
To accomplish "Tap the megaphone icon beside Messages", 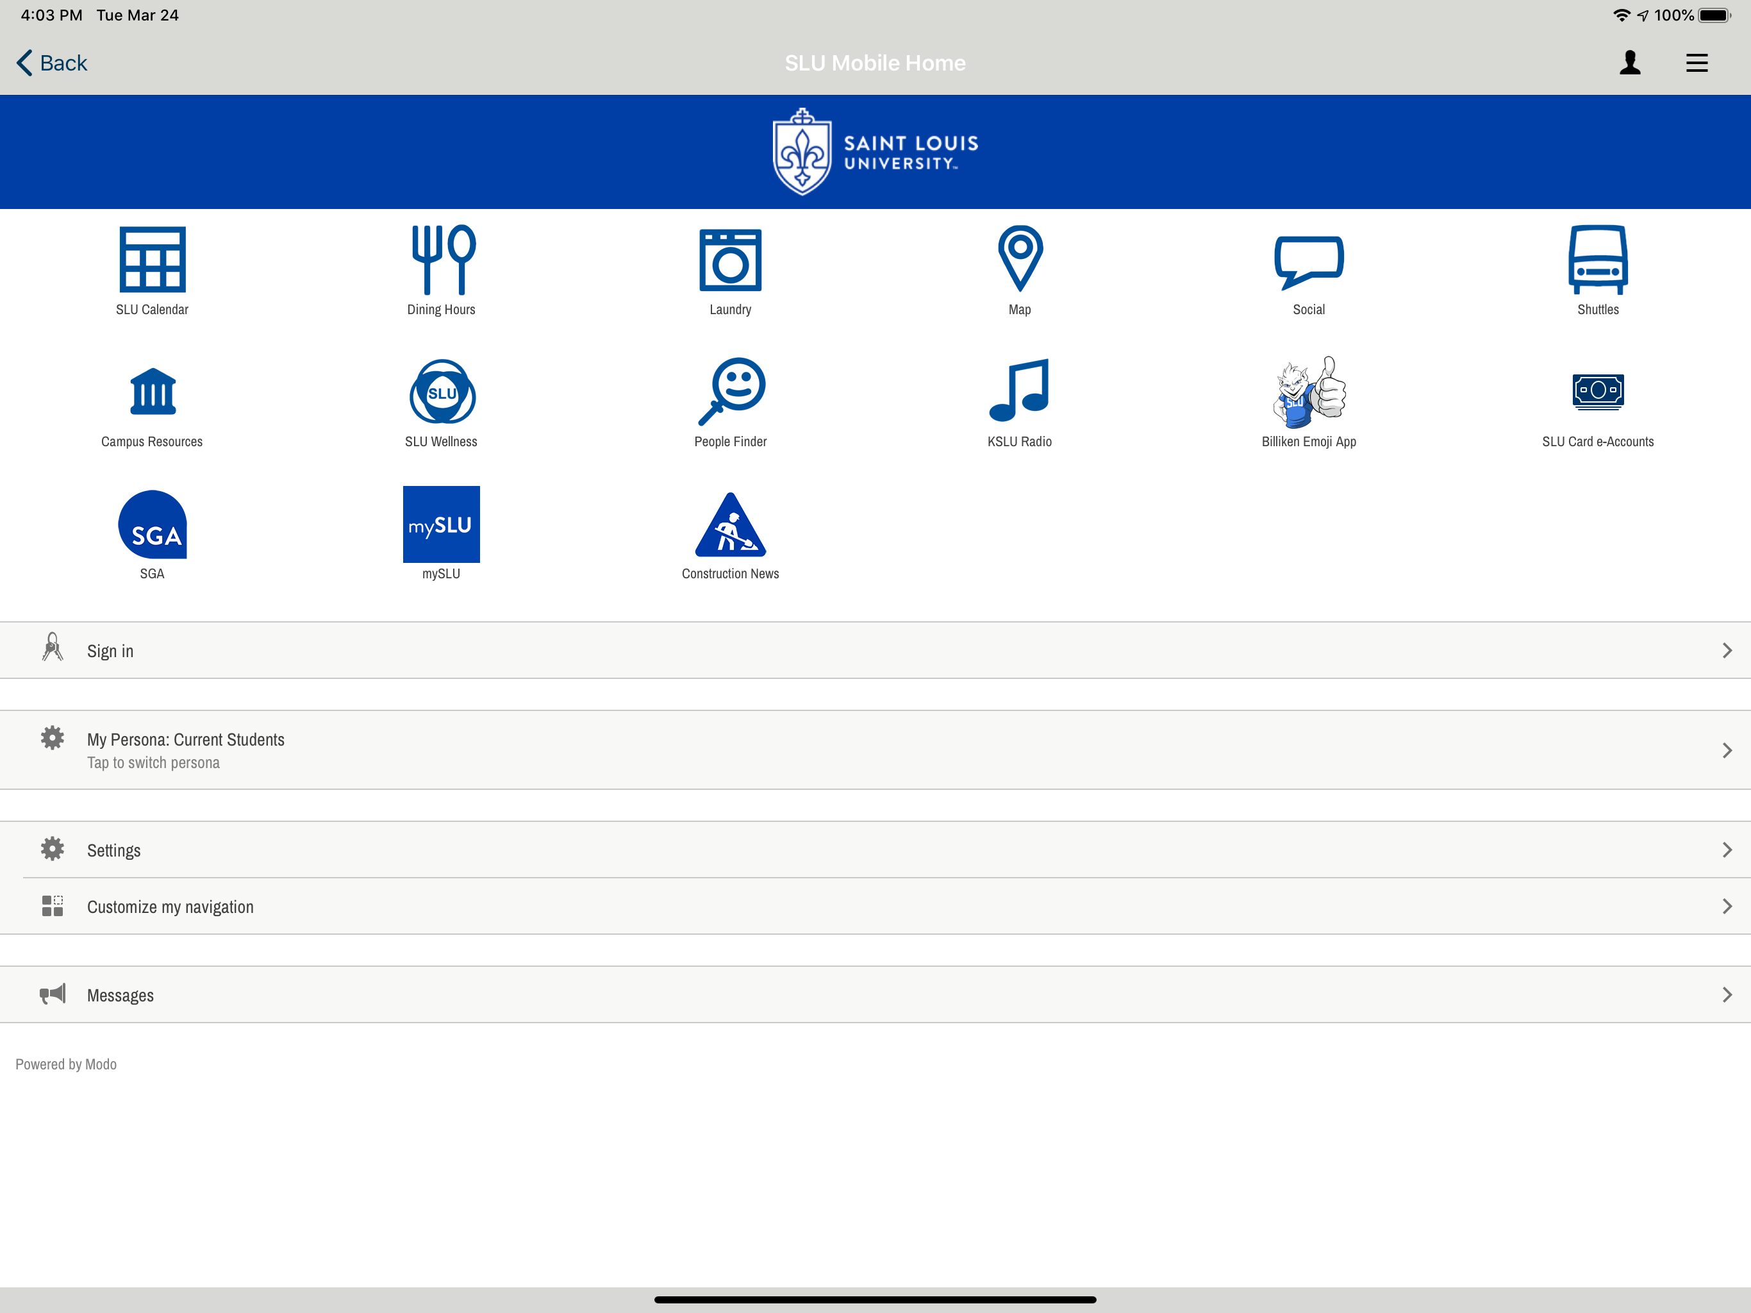I will (x=53, y=994).
